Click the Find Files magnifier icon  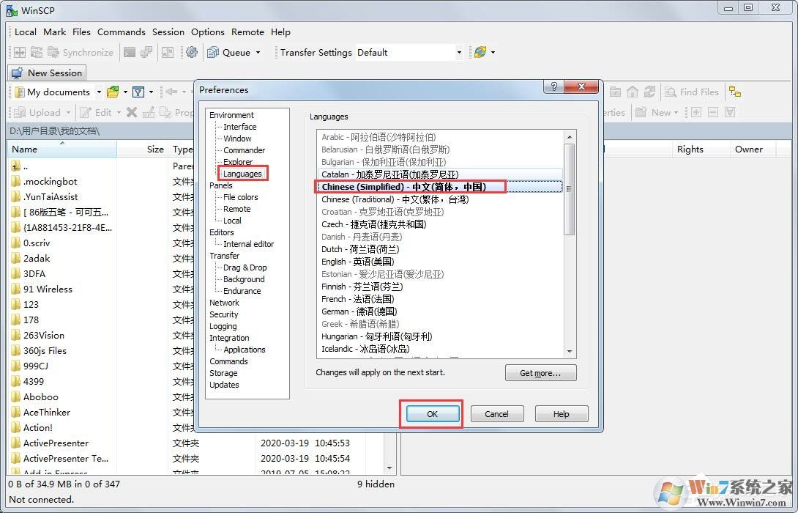[670, 92]
